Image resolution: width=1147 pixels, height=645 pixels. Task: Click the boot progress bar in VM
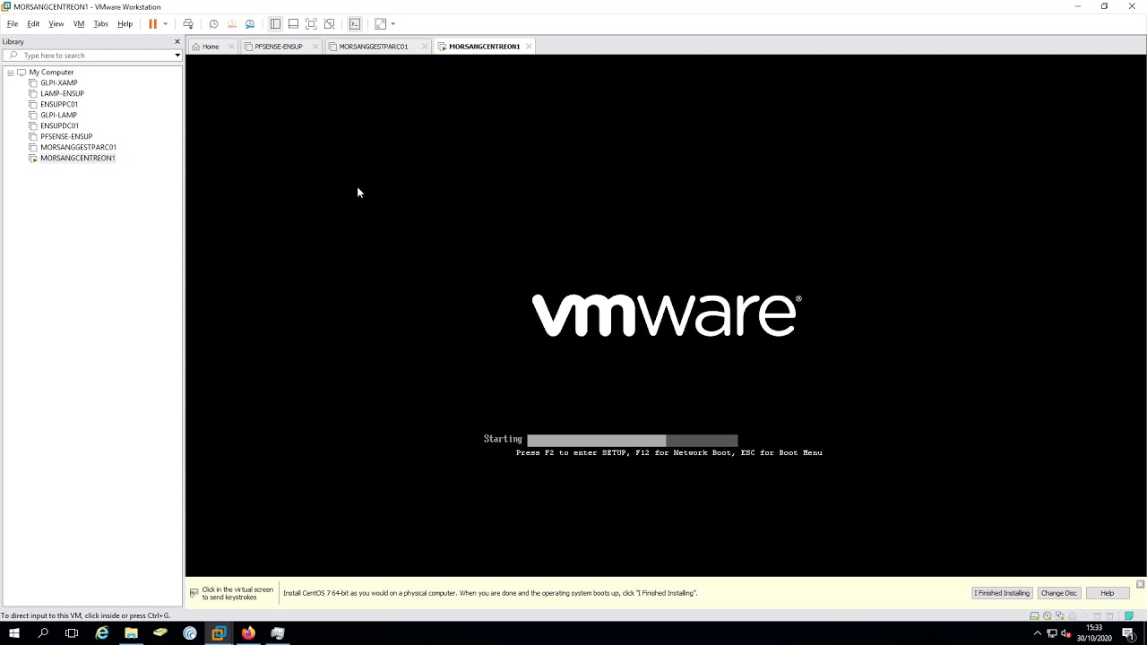point(632,440)
